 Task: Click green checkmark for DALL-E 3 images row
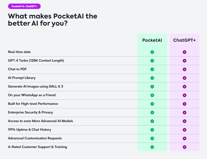click(x=152, y=87)
